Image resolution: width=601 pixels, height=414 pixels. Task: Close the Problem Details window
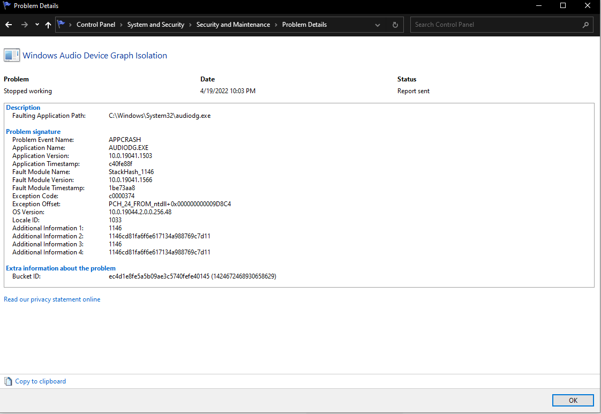click(587, 5)
